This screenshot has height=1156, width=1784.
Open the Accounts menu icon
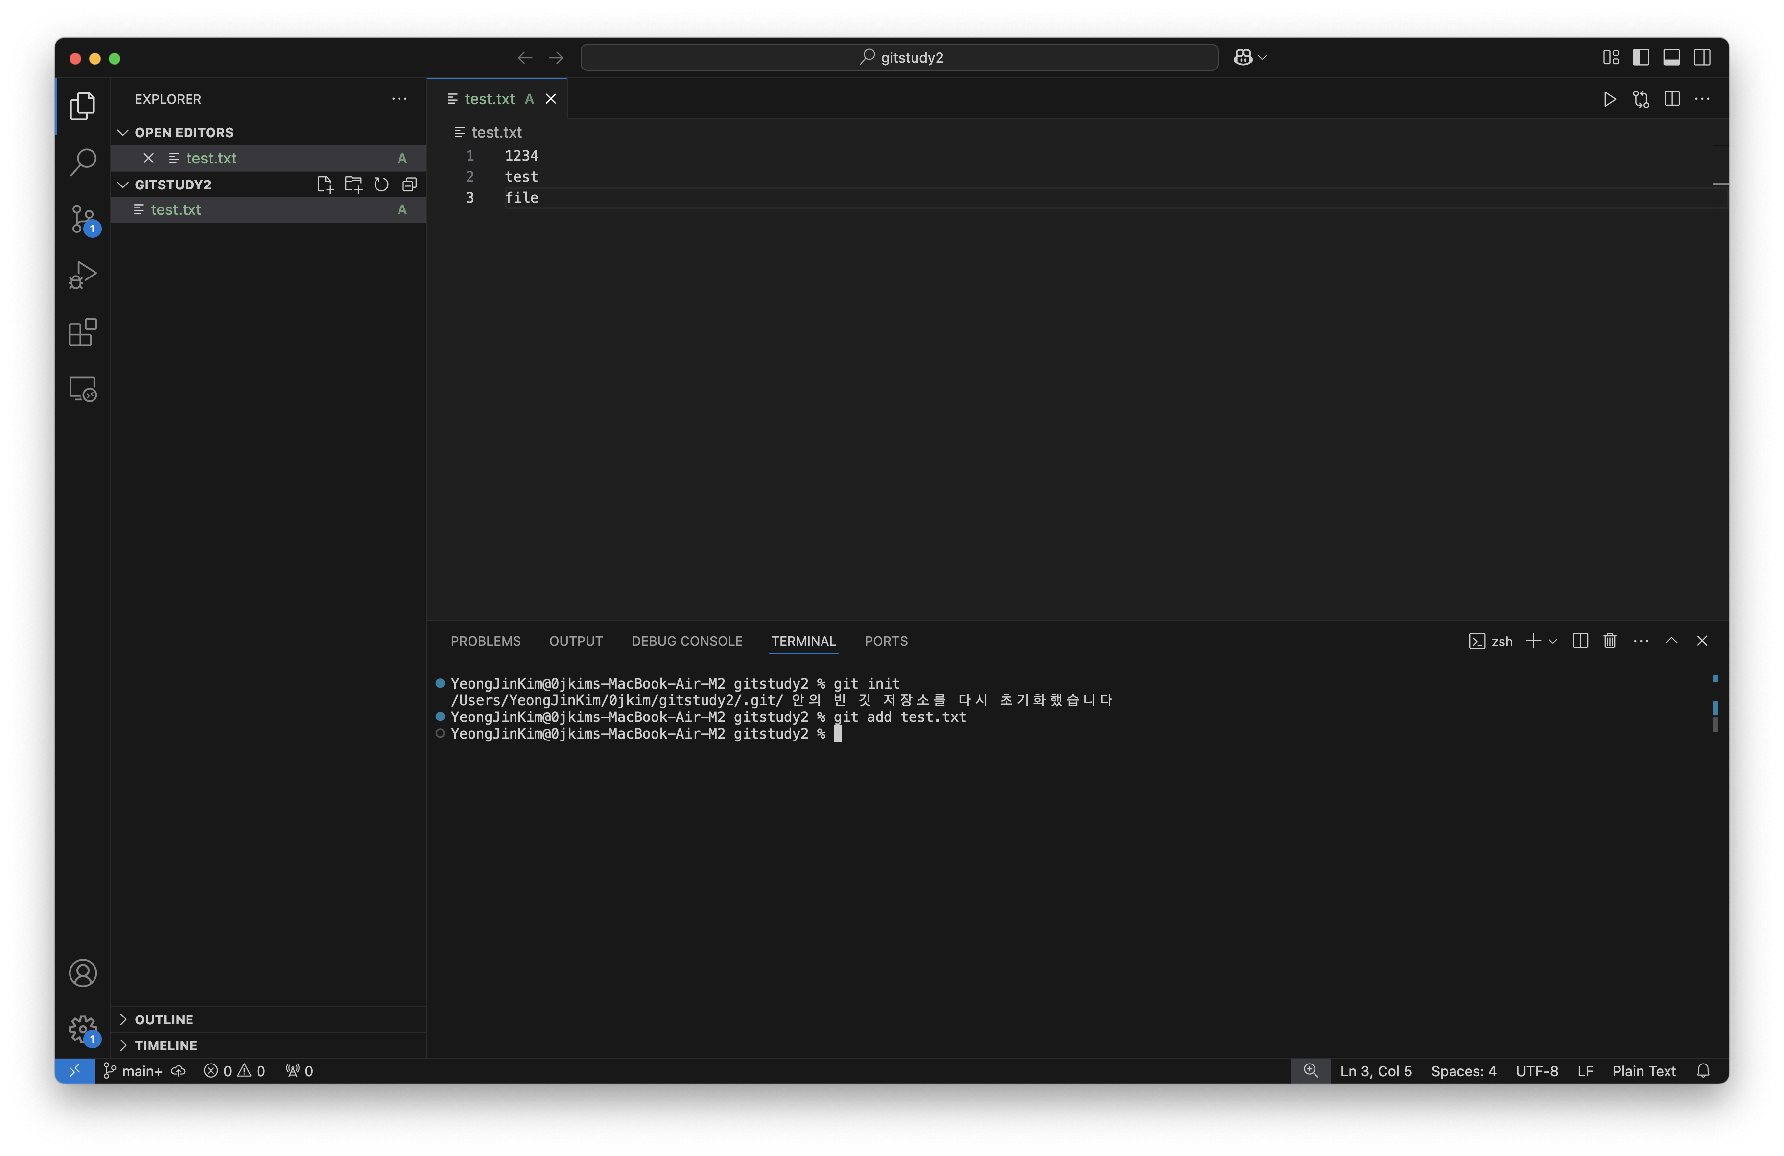point(82,972)
